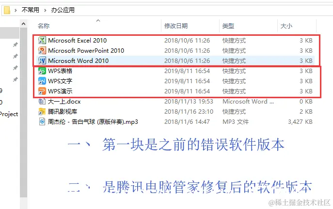Select the file name WPS演示

tap(60, 91)
